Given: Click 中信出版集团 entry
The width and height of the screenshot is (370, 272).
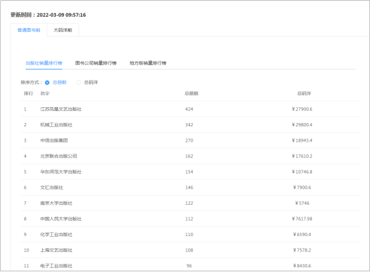Looking at the screenshot, I should [x=54, y=140].
